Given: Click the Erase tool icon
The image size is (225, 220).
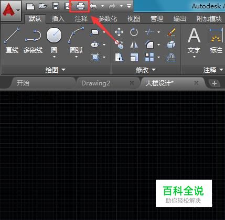Looking at the screenshot, I should coord(171,32).
